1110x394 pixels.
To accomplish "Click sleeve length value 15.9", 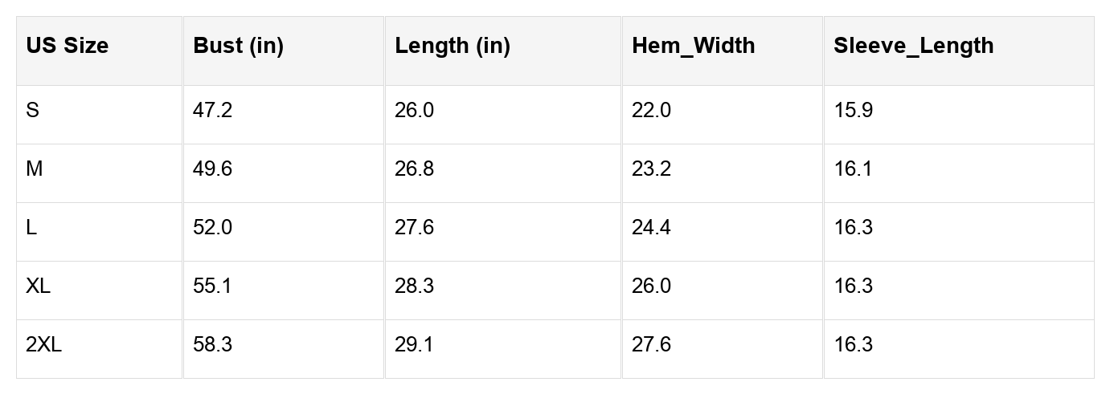I will [853, 110].
